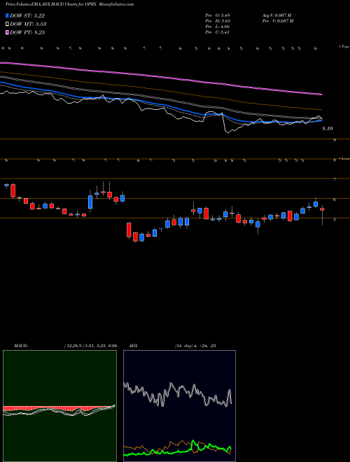Click the ADX (14 day) parameter values
Screen dimensions: 350x462
[x=195, y=346]
